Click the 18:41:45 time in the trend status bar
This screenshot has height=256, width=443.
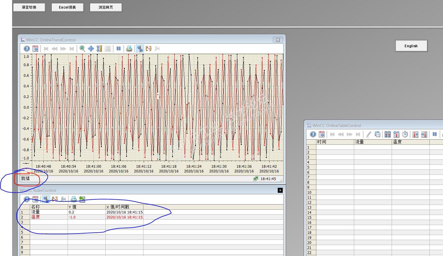tap(268, 179)
